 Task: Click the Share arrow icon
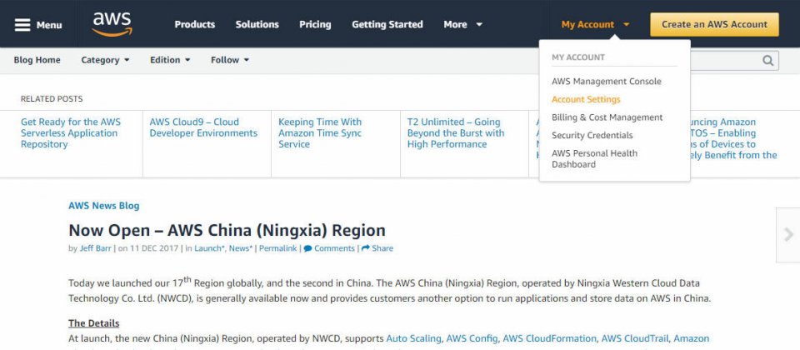(x=365, y=248)
